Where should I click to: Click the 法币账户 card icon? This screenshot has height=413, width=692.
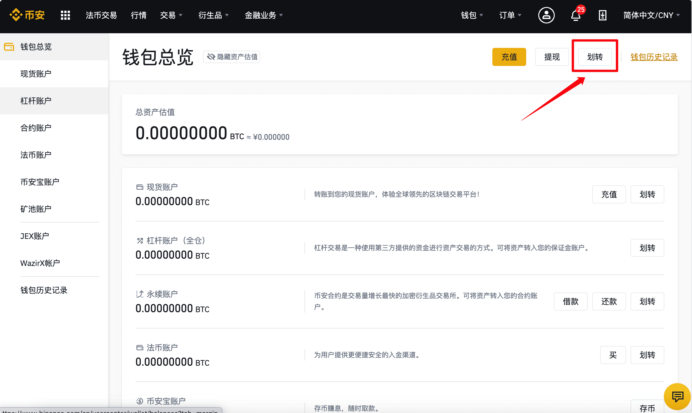pyautogui.click(x=140, y=348)
